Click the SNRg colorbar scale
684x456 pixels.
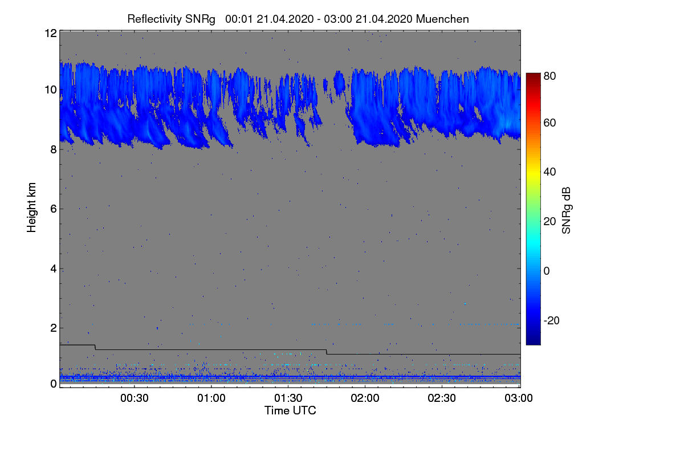(x=533, y=209)
